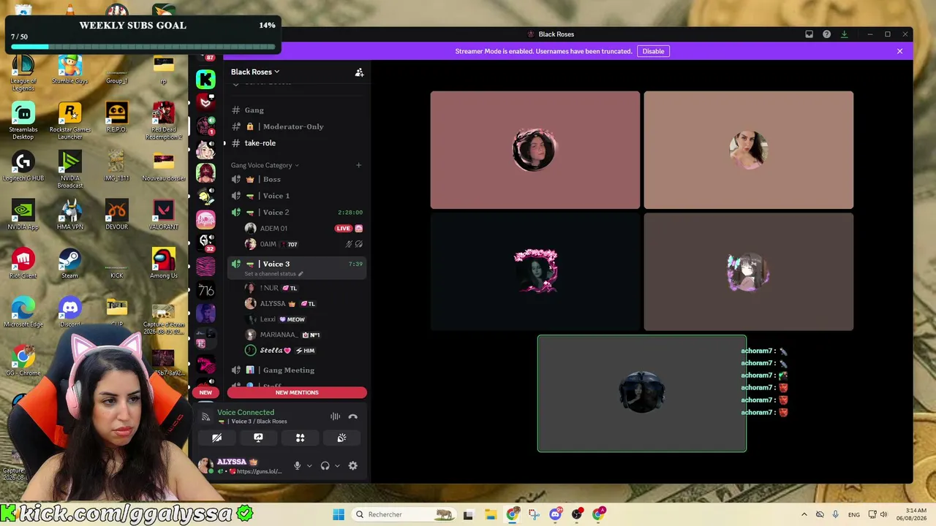Show hidden system tray icons
Screen dimensions: 936x526
point(804,514)
